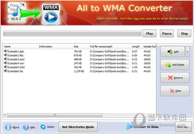
Task: Select file Example5.OGG
Action: tap(16, 67)
